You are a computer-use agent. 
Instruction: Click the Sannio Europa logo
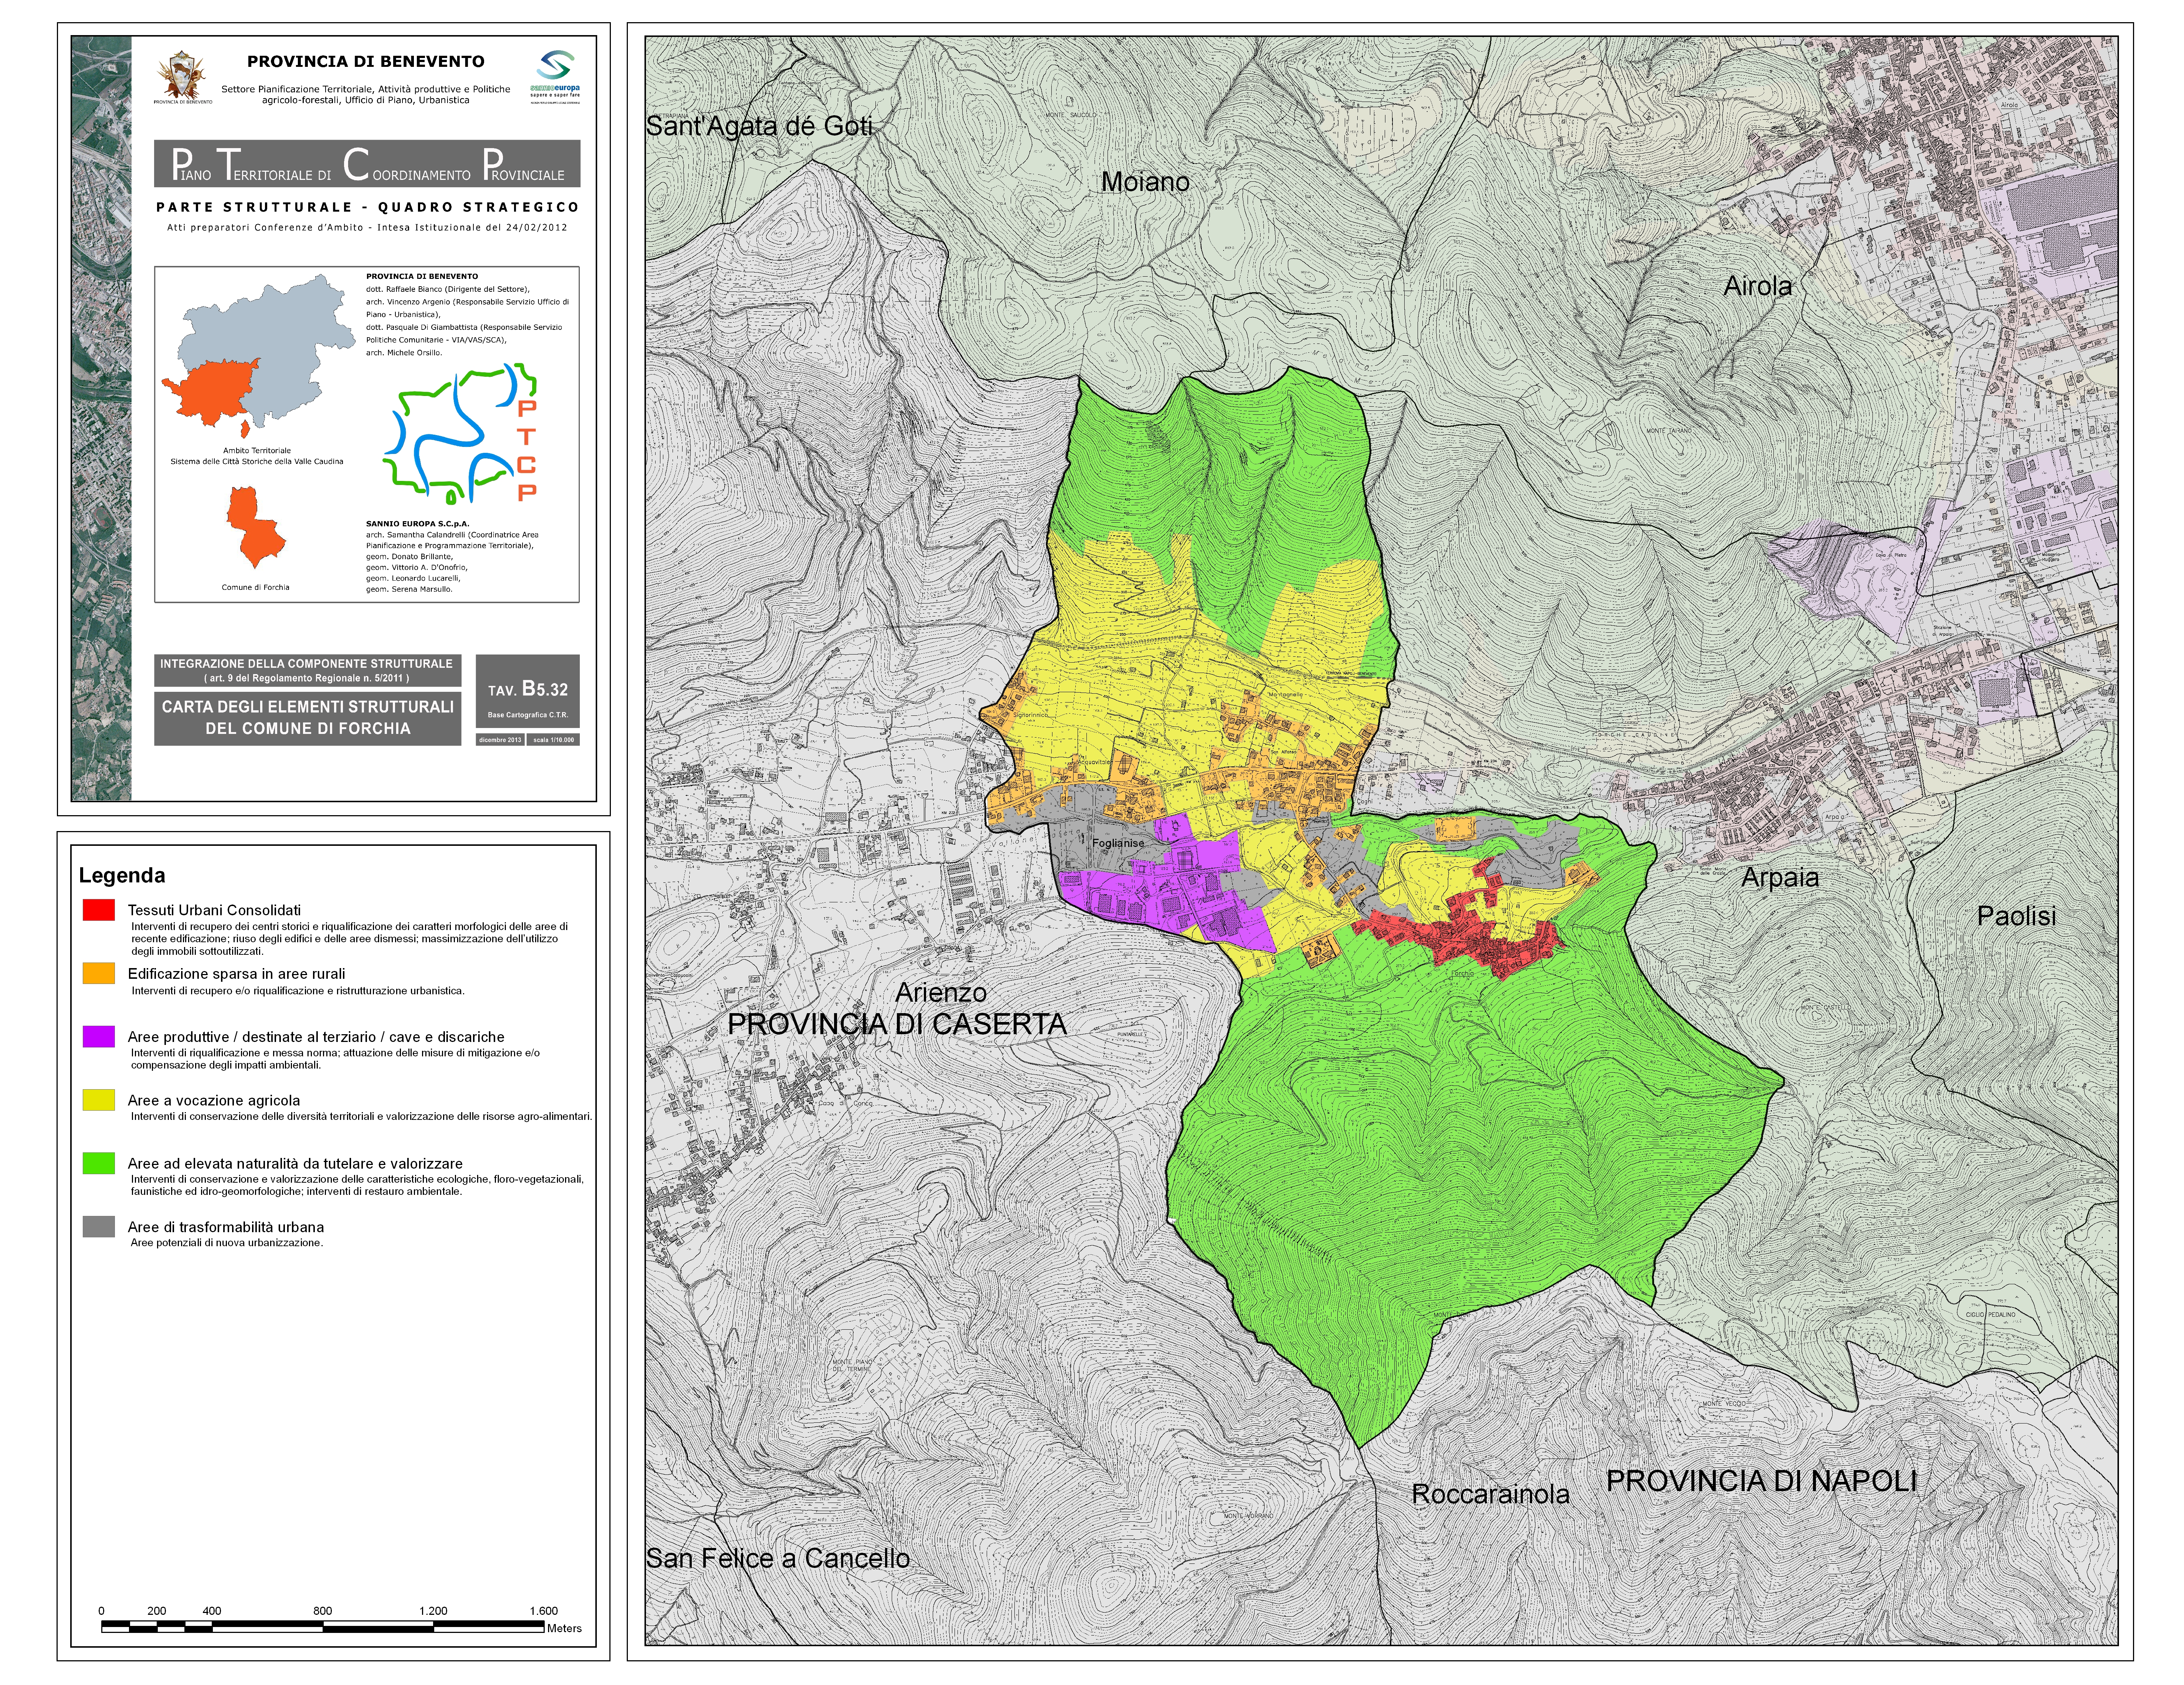tap(555, 77)
